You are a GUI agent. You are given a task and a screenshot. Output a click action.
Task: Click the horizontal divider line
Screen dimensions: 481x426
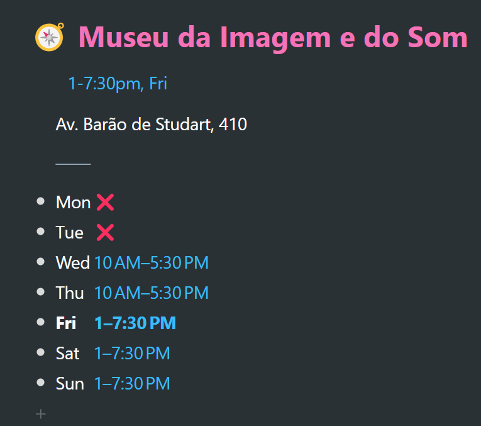pos(73,164)
